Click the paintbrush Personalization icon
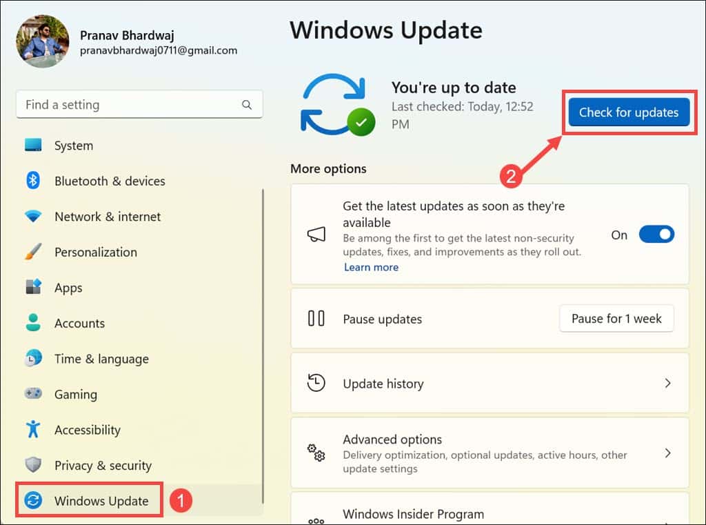This screenshot has height=525, width=706. (x=33, y=251)
